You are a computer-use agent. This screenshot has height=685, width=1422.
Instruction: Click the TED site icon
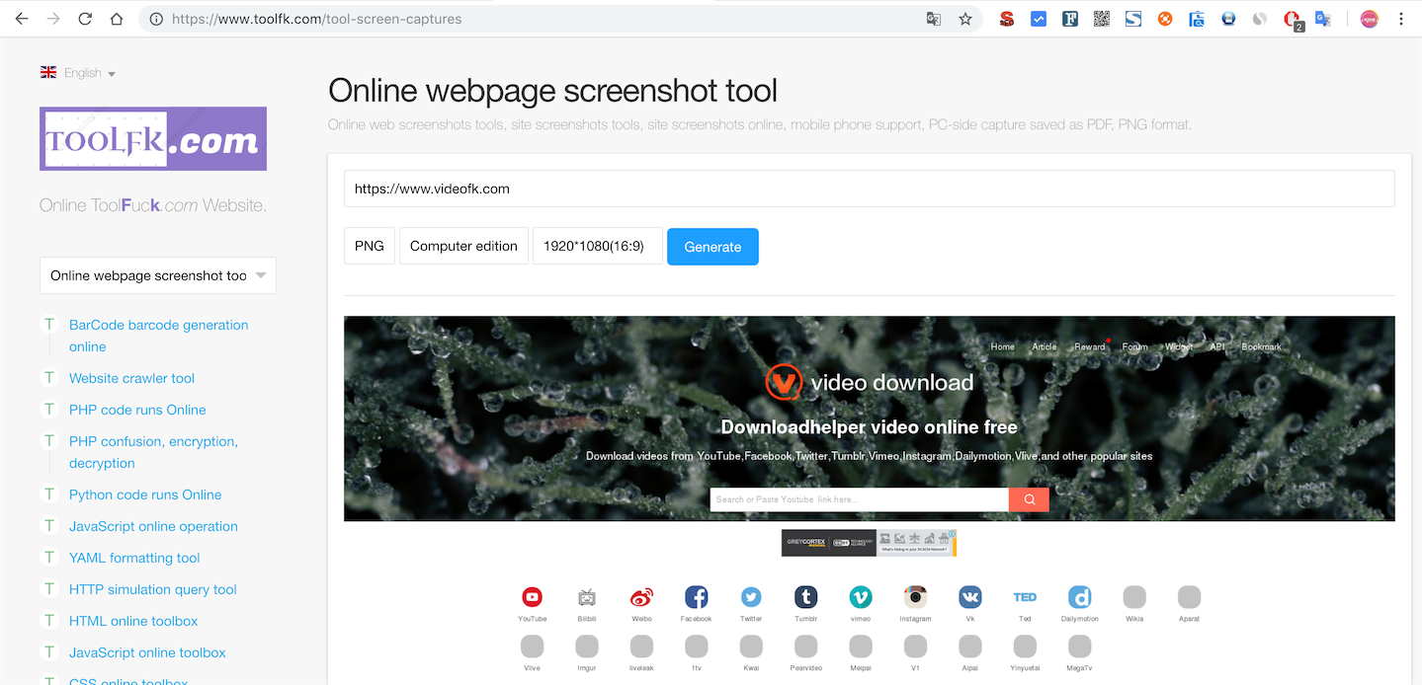1025,597
